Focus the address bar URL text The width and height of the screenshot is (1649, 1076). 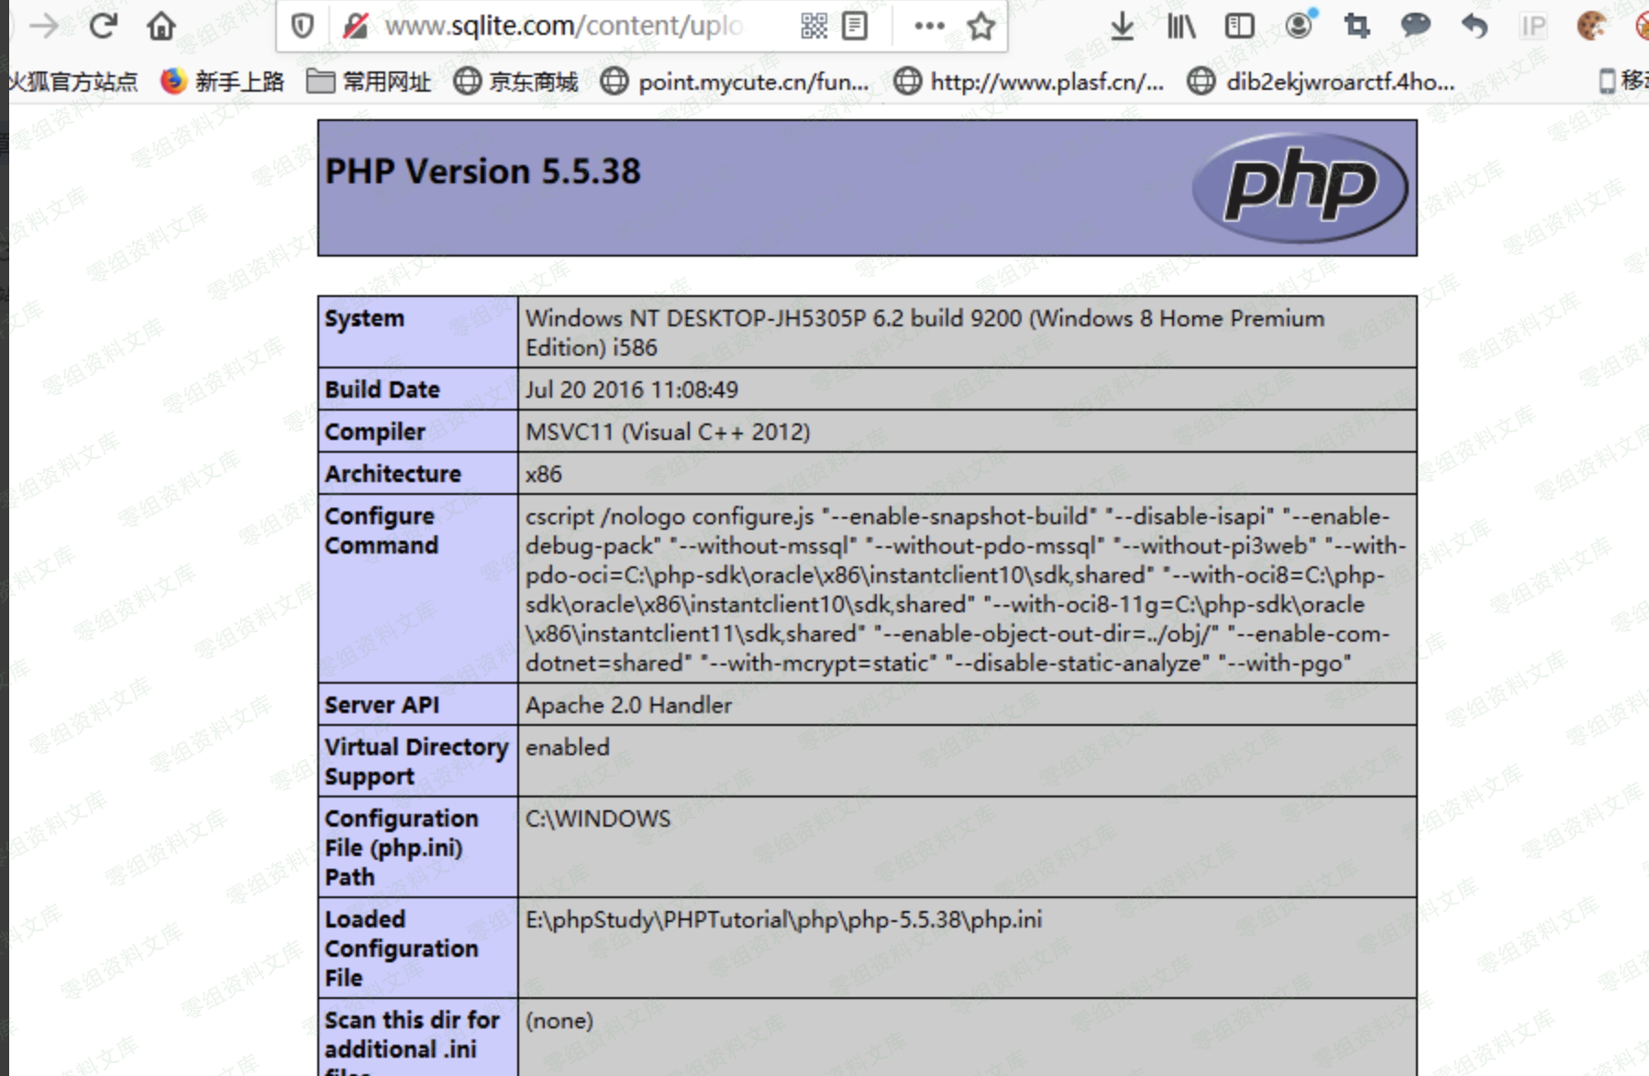563,26
